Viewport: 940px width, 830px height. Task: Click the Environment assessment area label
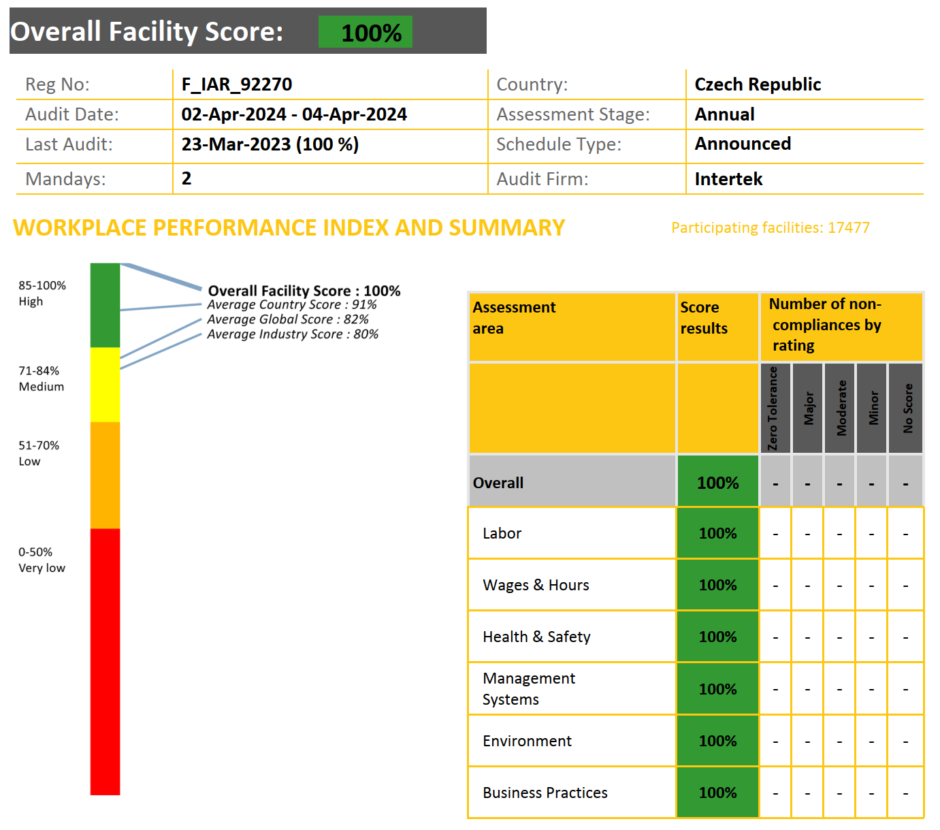point(527,741)
